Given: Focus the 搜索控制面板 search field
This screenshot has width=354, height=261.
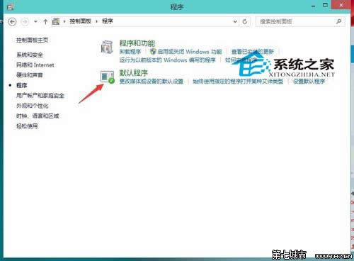Looking at the screenshot, I should pos(300,21).
